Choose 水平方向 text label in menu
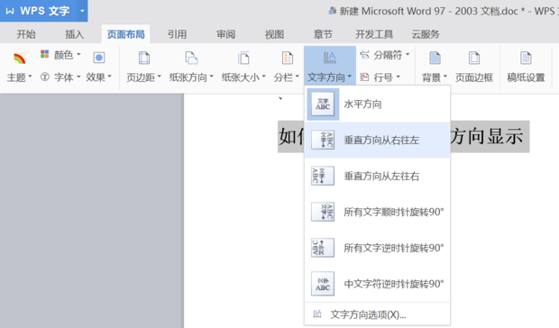The width and height of the screenshot is (559, 328). tap(362, 105)
